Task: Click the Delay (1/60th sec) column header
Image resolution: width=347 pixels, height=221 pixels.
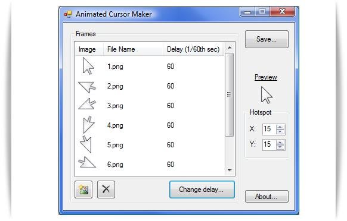Action: (193, 49)
